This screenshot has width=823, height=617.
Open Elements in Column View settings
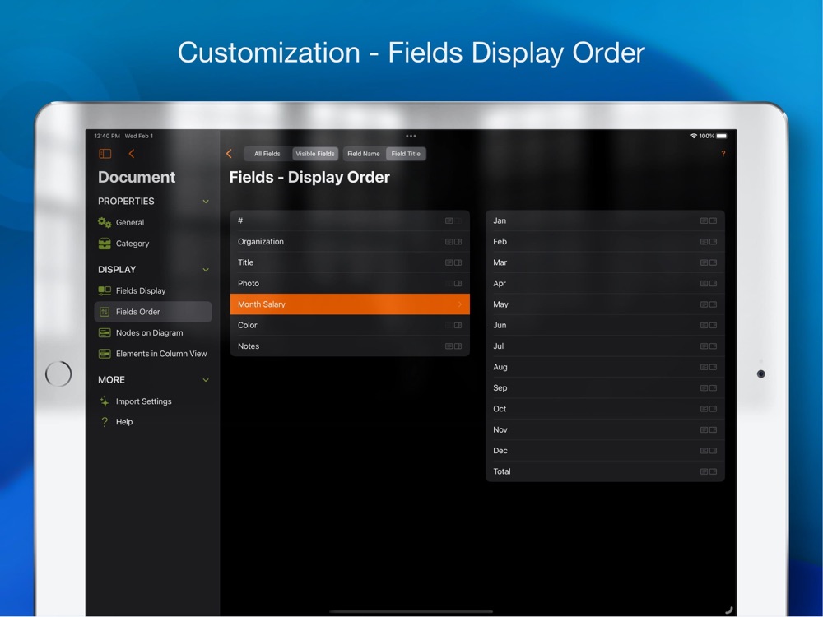pyautogui.click(x=153, y=354)
